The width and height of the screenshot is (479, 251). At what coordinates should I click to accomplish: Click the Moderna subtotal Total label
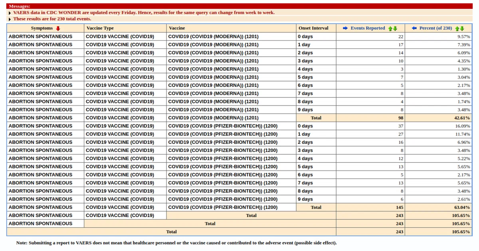[316, 118]
